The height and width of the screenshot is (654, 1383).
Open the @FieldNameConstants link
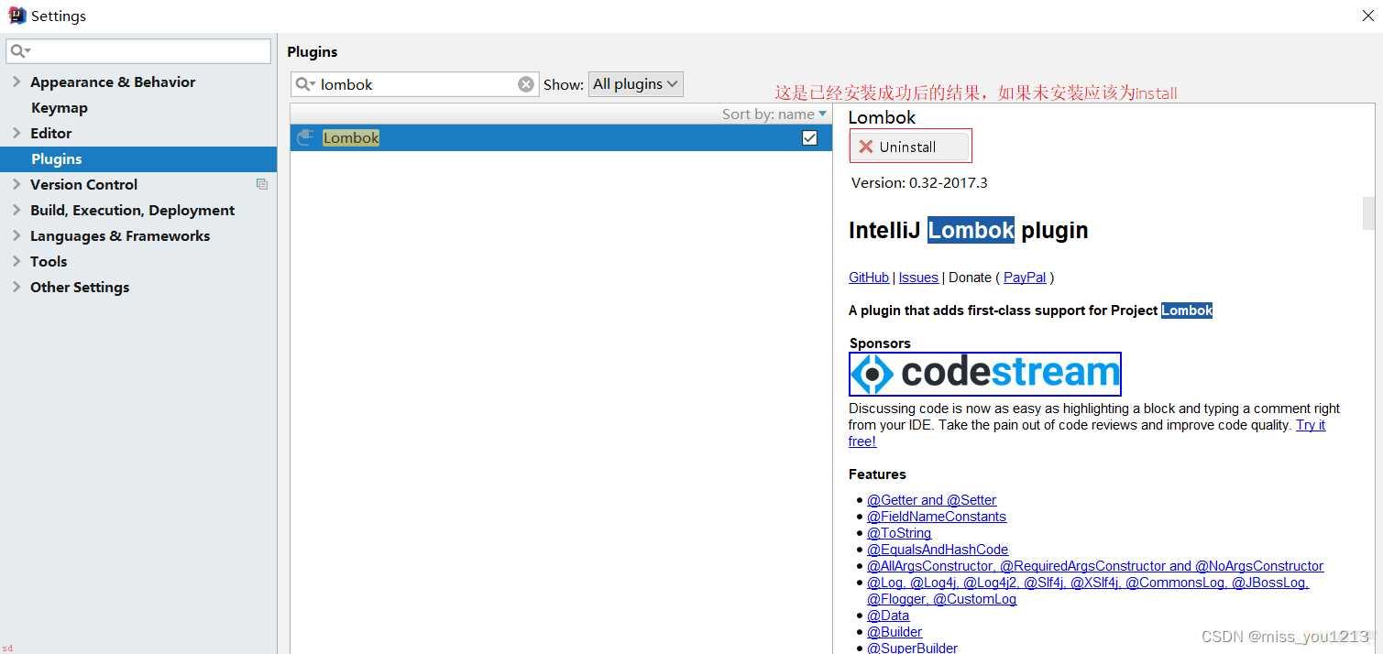(x=937, y=517)
